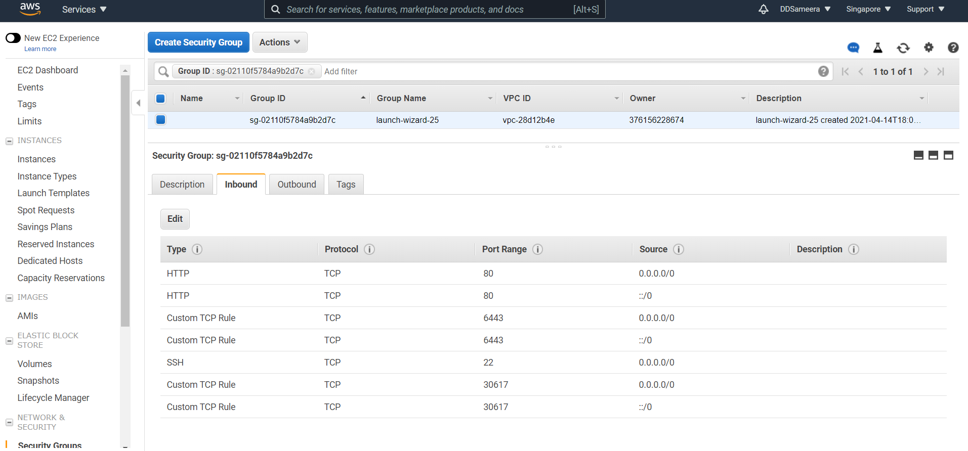Show info for rules Description column

click(854, 249)
